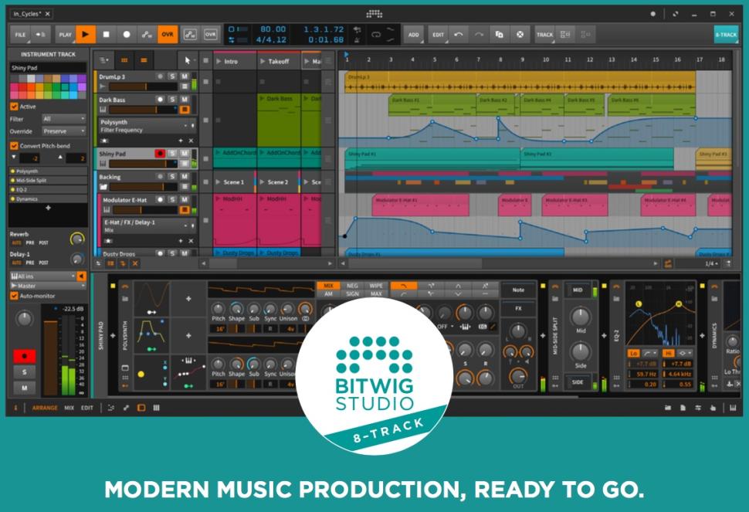Image resolution: width=749 pixels, height=512 pixels.
Task: Click the global Record button
Action: tap(127, 35)
